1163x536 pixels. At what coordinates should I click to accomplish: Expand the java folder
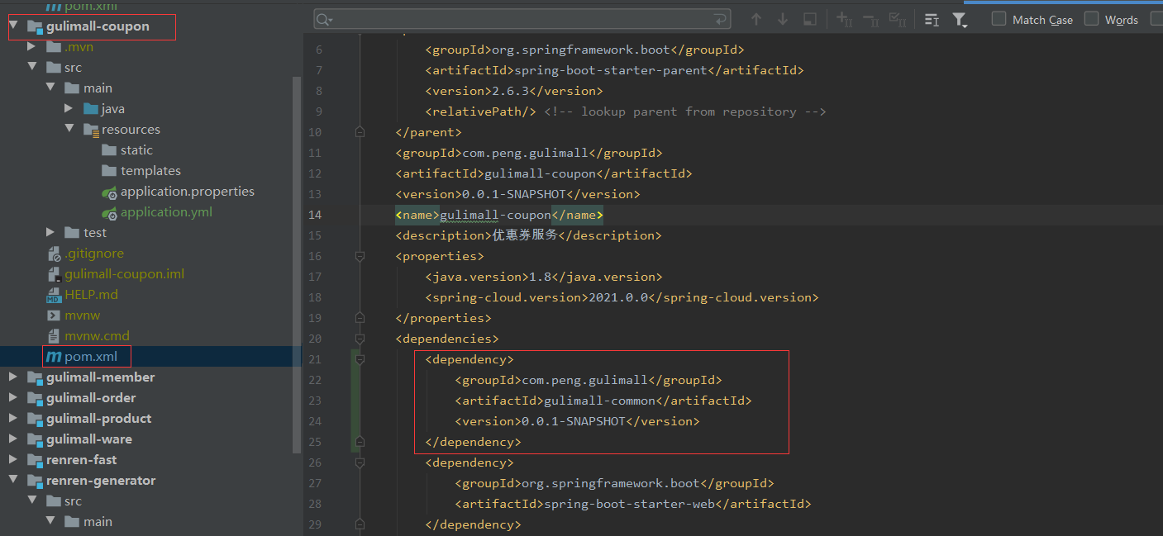(x=69, y=109)
